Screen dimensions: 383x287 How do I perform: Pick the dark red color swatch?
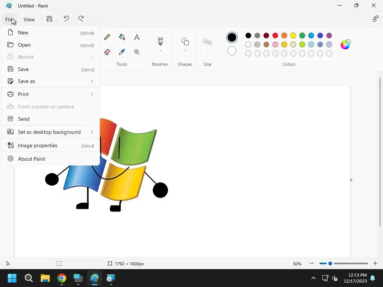click(266, 36)
